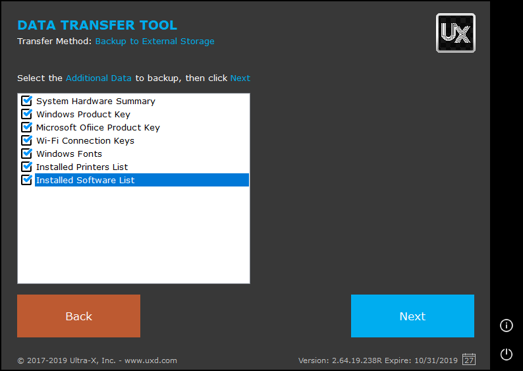Disable Microsoft Office Product Key checkbox
523x371 pixels.
(x=26, y=127)
